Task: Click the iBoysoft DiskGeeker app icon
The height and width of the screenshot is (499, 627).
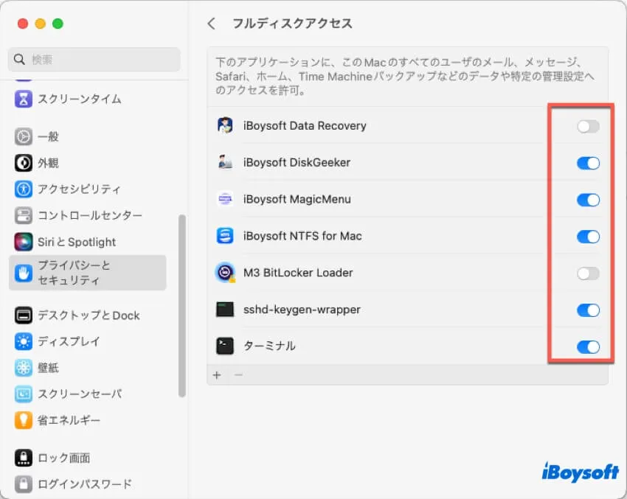Action: [225, 162]
